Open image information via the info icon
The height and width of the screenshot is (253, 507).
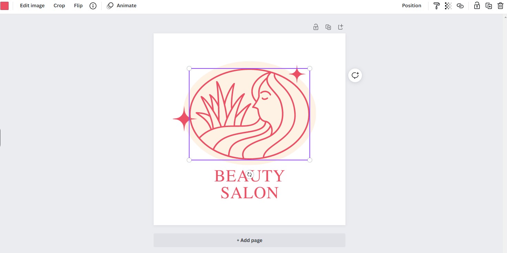pyautogui.click(x=93, y=6)
